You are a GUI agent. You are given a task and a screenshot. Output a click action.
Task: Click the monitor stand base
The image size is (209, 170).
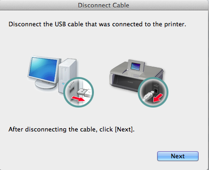pos(46,85)
